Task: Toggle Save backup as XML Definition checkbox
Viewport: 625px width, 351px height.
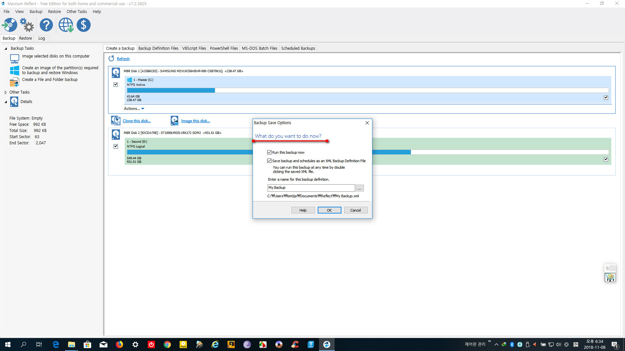Action: tap(270, 161)
